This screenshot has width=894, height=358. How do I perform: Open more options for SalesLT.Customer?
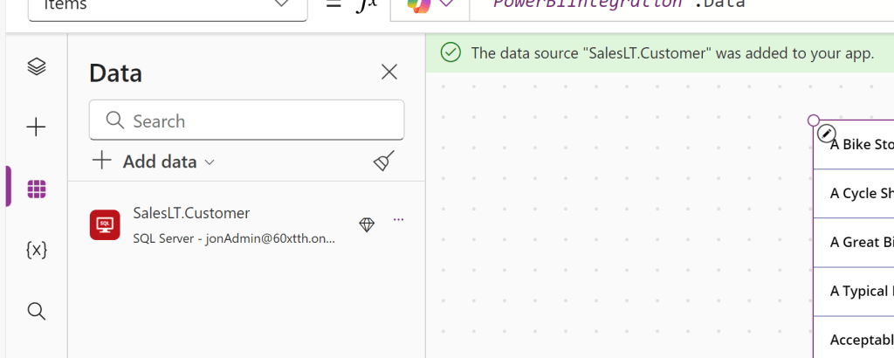point(399,220)
